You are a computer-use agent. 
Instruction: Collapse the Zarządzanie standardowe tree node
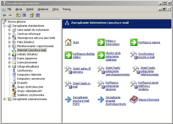point(4,26)
